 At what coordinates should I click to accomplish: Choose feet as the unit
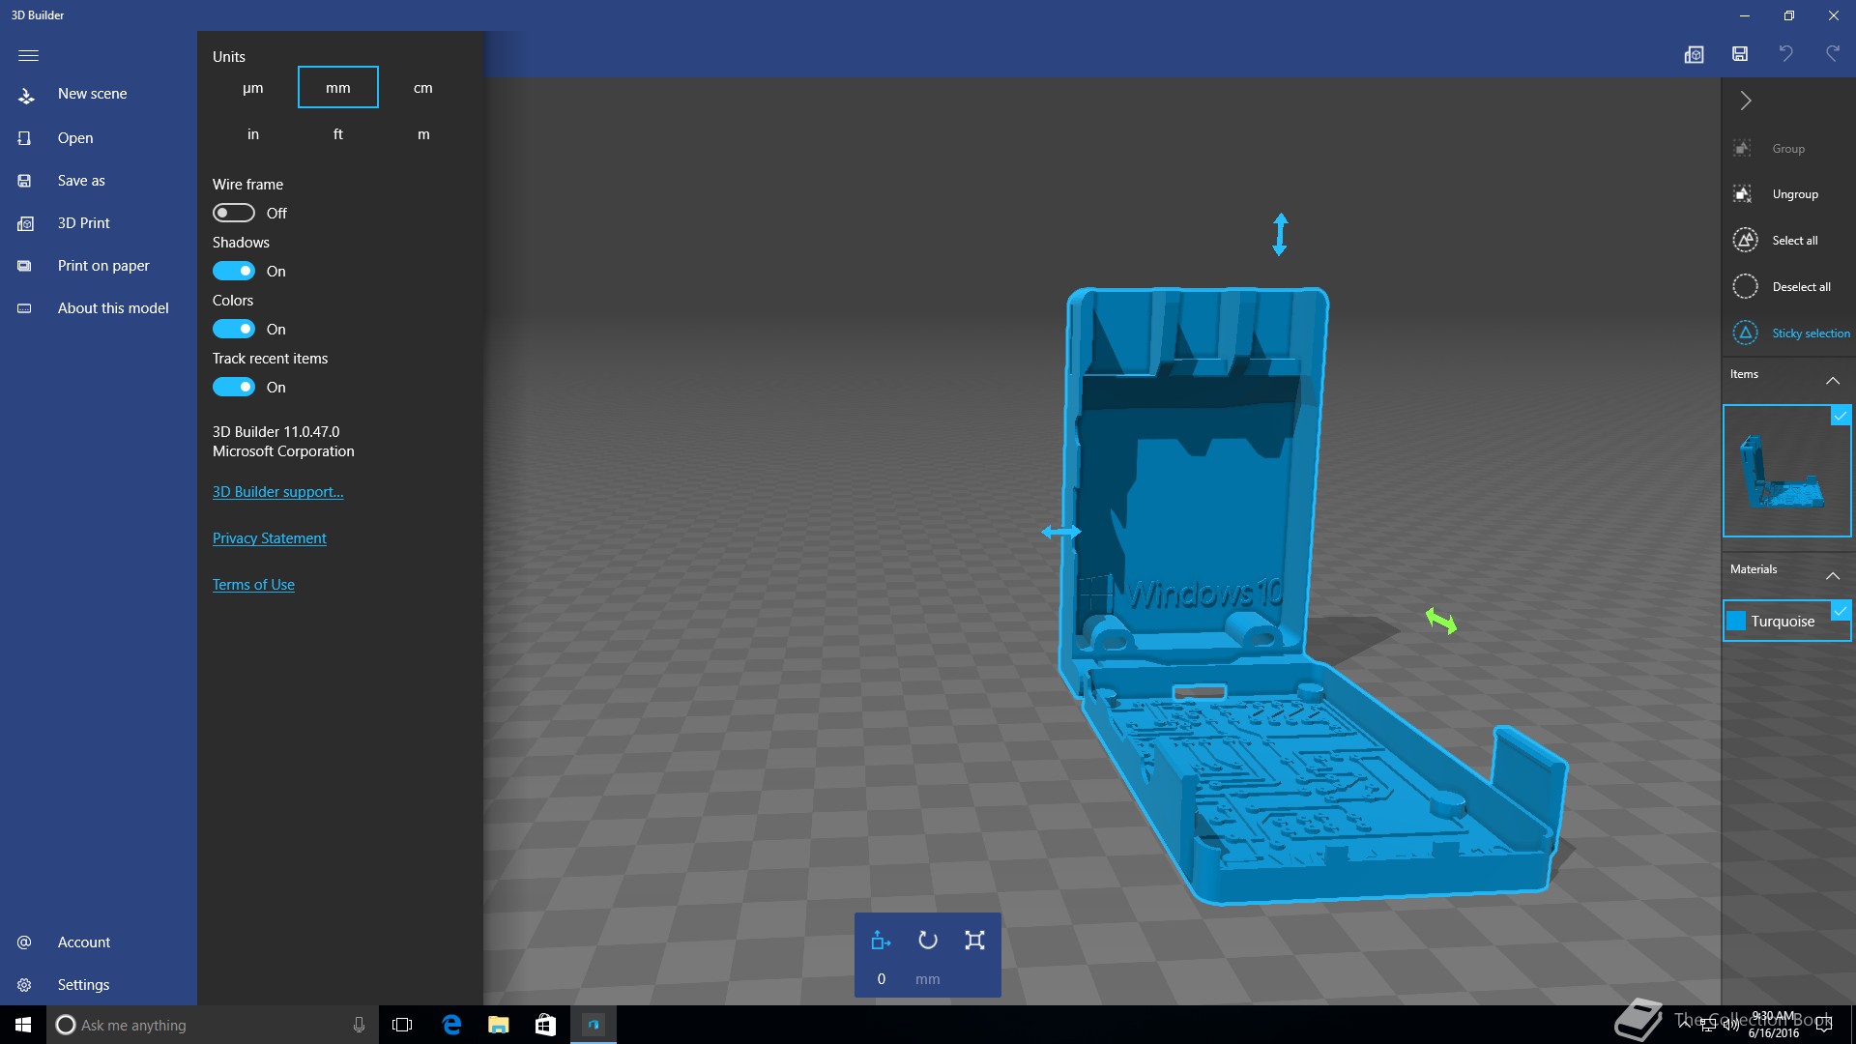tap(338, 134)
